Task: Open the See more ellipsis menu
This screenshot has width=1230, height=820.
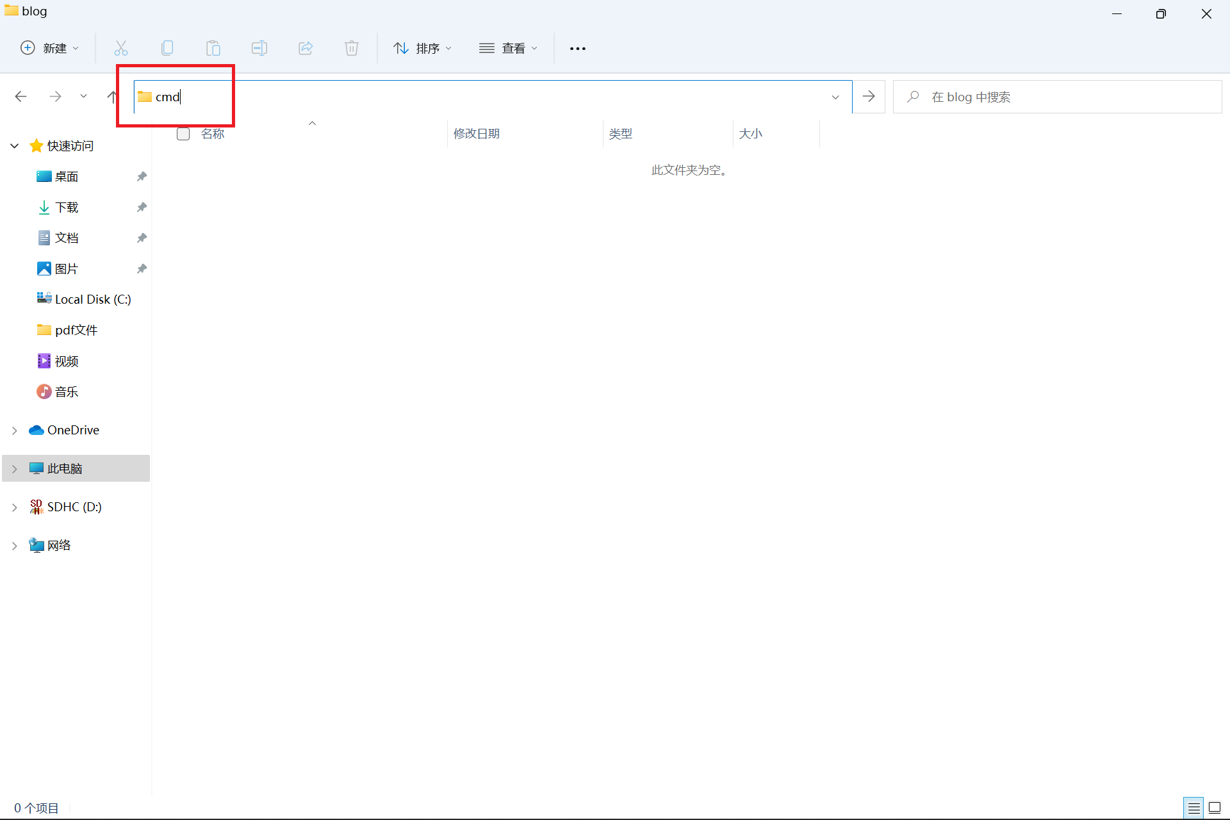Action: 578,49
